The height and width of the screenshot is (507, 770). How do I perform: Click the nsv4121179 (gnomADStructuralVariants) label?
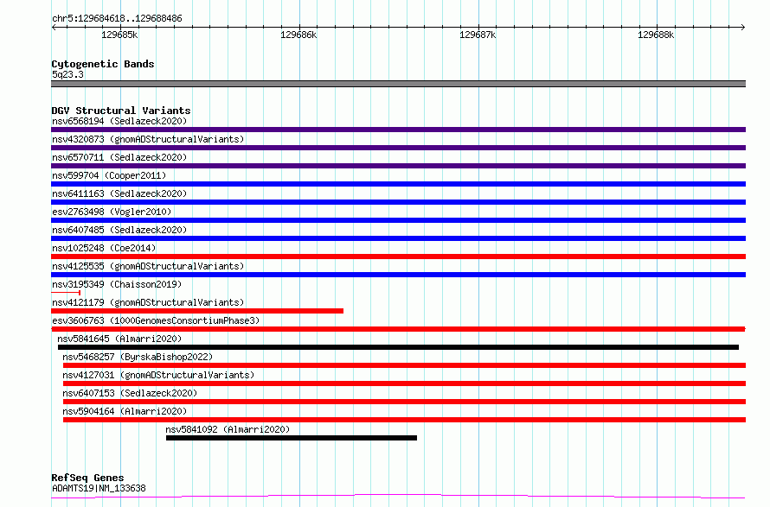click(x=148, y=302)
